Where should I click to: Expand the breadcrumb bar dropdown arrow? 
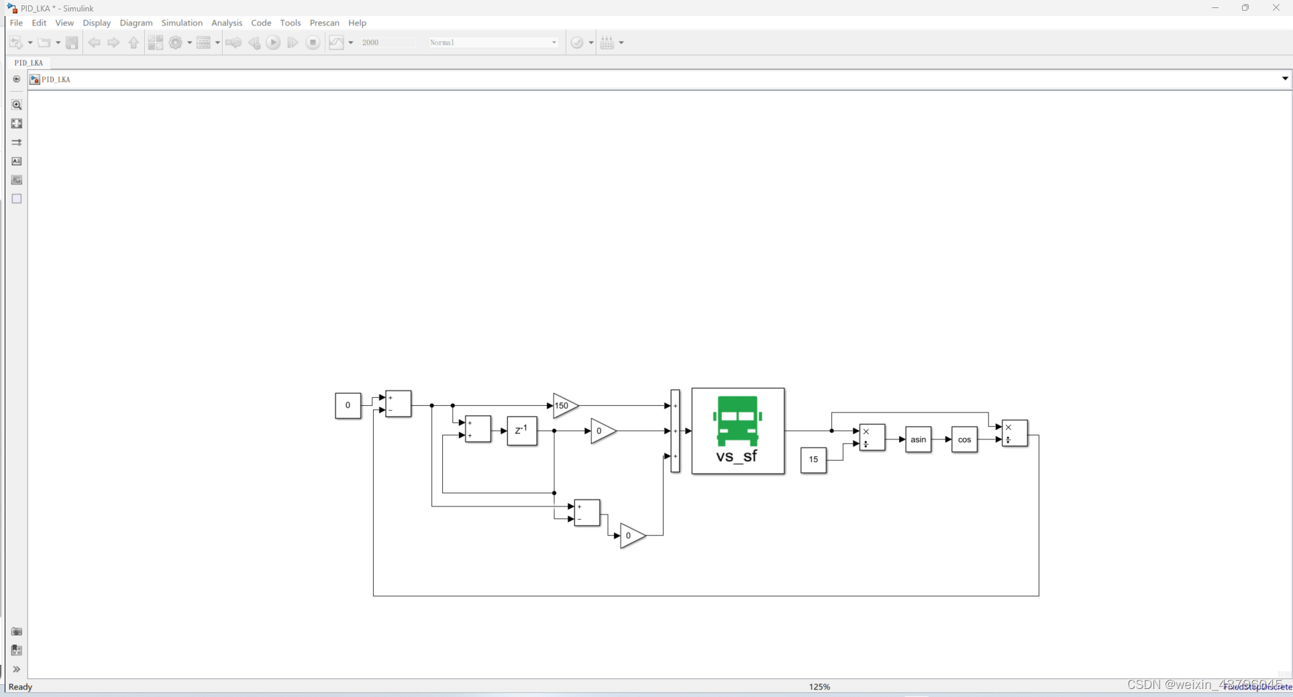(1285, 79)
